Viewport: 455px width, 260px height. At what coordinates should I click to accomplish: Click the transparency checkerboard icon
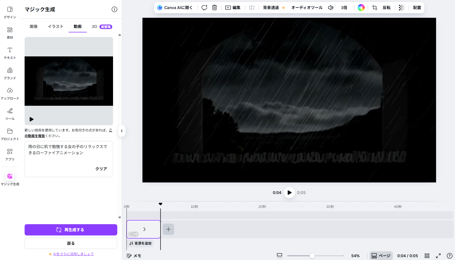[402, 8]
